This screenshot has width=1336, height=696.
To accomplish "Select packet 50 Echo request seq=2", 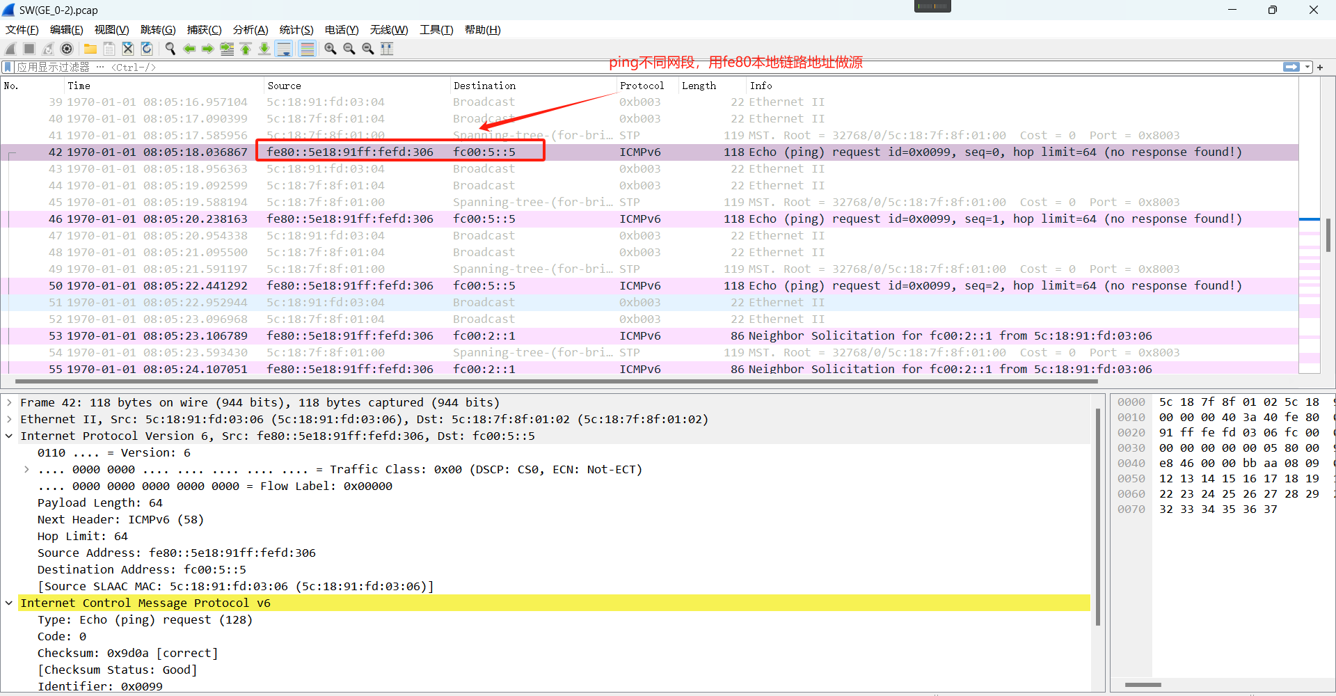I will (x=649, y=286).
